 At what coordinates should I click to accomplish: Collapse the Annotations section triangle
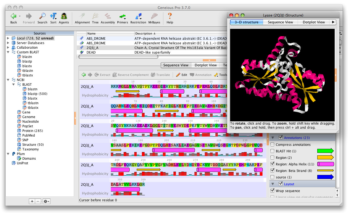[x=273, y=138]
